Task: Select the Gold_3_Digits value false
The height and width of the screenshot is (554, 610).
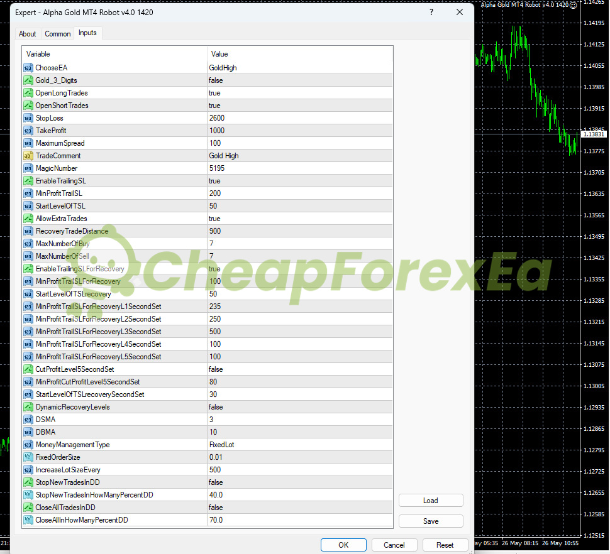Action: point(216,80)
